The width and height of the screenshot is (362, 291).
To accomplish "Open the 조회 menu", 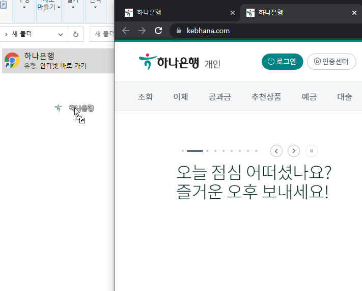I will [145, 97].
